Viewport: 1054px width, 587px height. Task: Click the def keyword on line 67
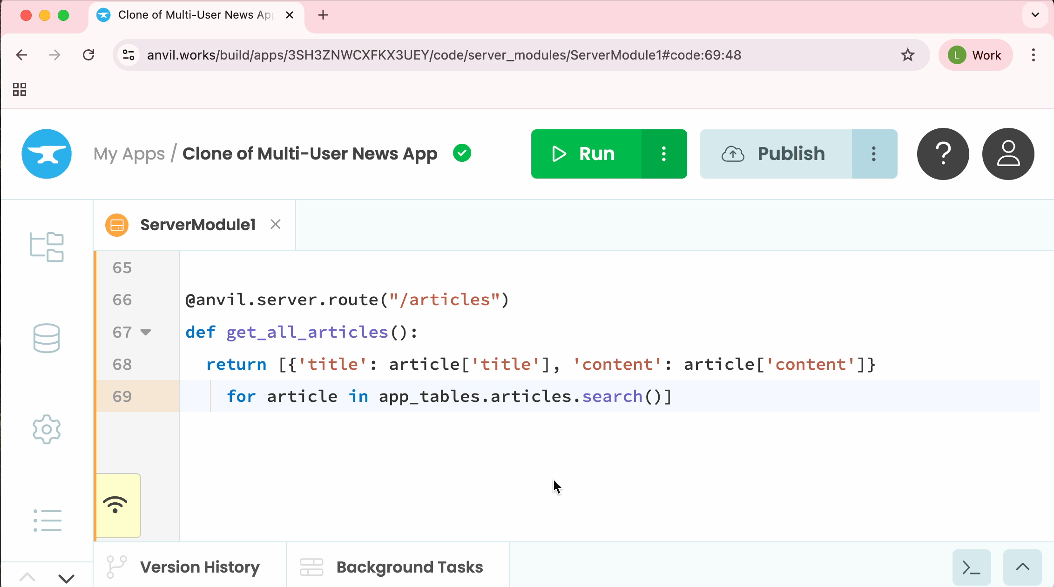(201, 332)
